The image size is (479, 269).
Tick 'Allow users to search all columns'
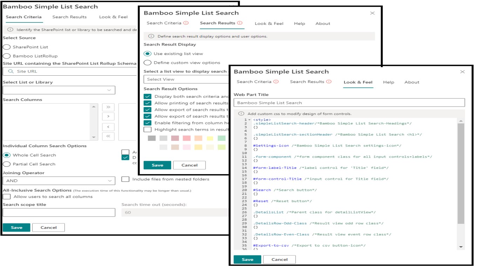(7, 196)
